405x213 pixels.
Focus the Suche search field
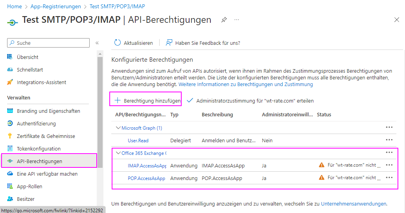click(x=48, y=43)
